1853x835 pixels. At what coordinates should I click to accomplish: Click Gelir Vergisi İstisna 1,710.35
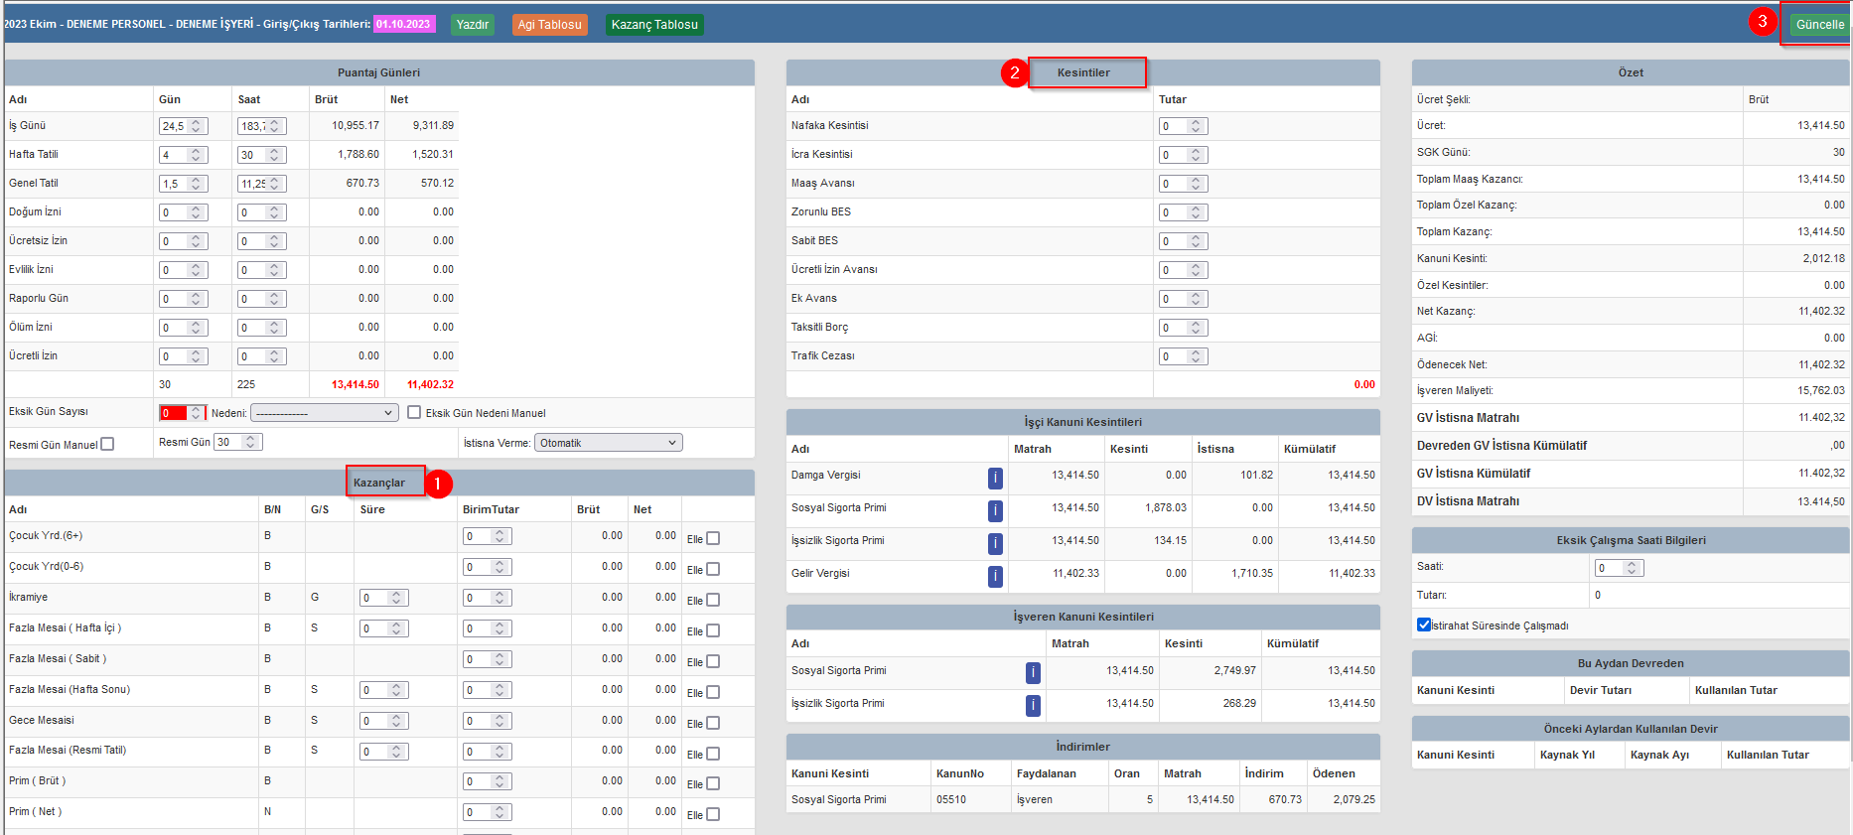pyautogui.click(x=1252, y=573)
